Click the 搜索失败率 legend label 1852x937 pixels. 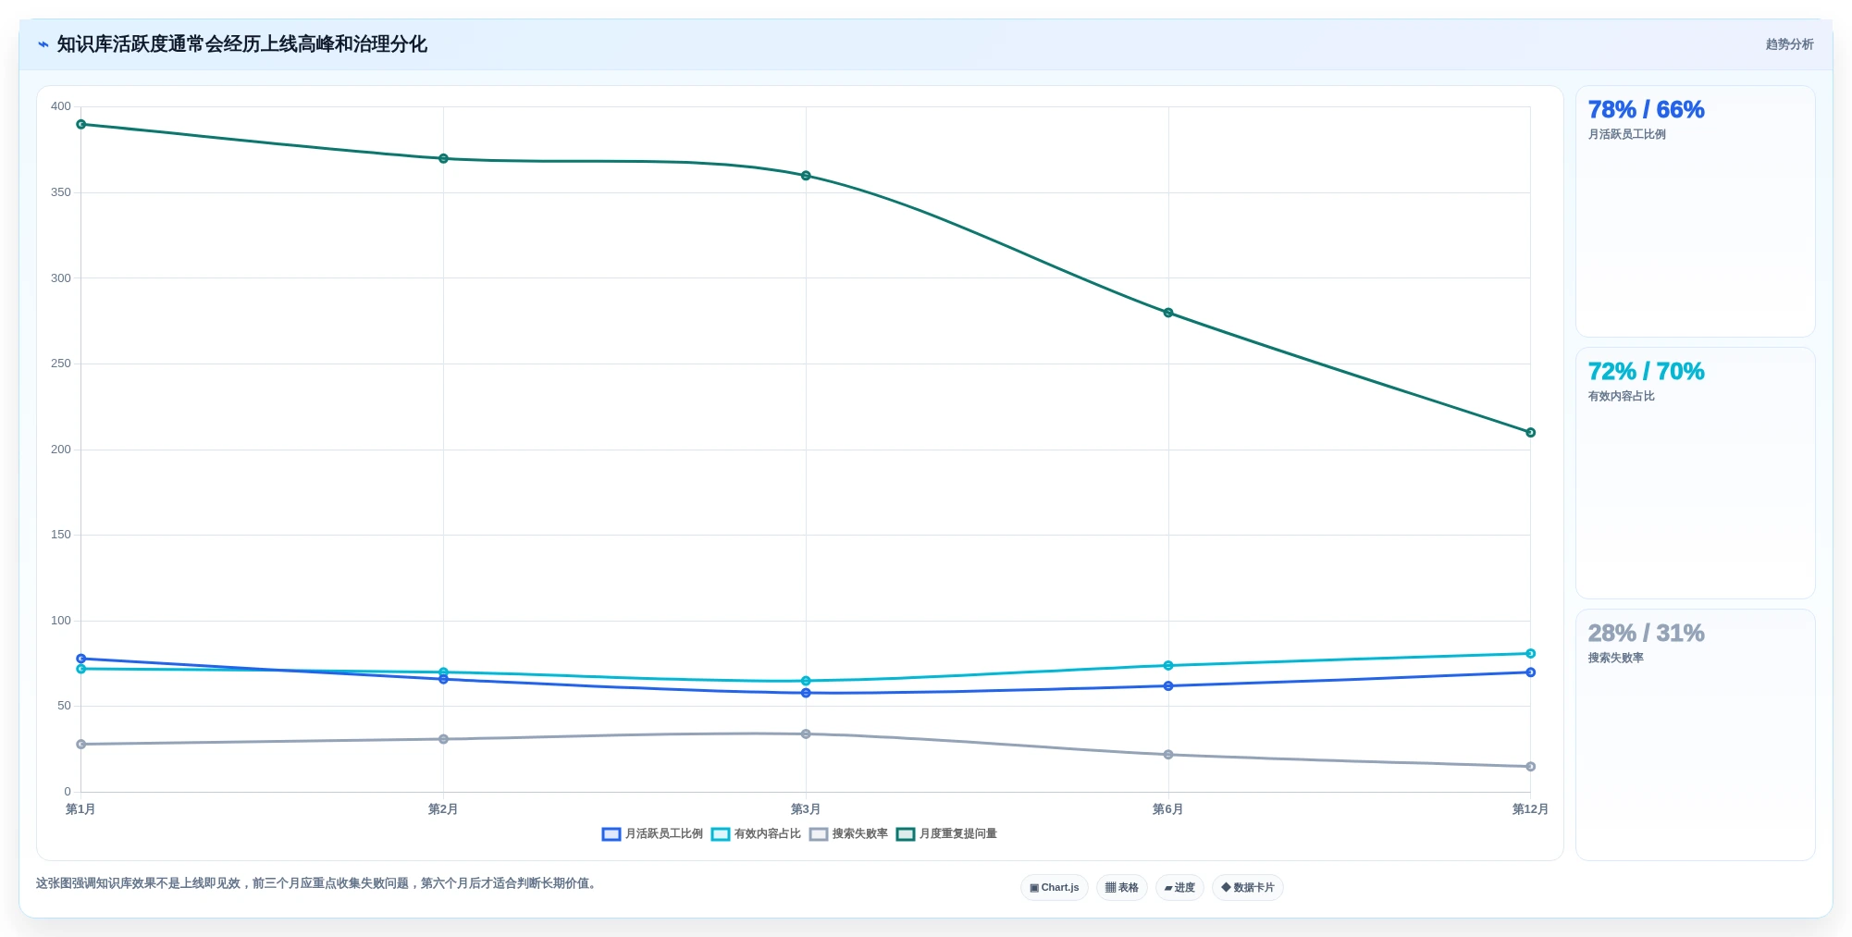[860, 834]
